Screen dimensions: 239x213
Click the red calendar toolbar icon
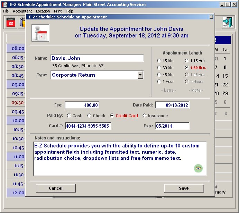point(11,23)
